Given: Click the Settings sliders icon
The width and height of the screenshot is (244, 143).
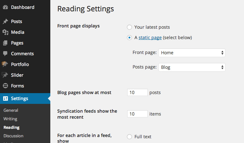Looking at the screenshot, I should click(x=5, y=98).
